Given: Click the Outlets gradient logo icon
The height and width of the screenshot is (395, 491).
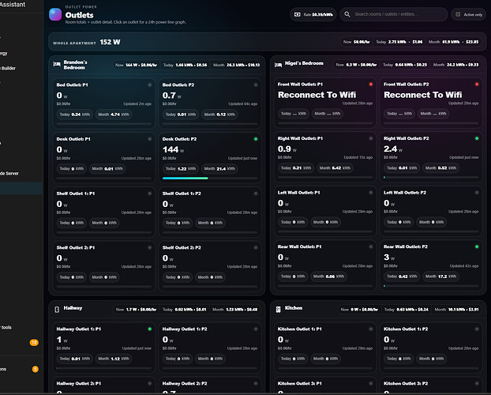Looking at the screenshot, I should tap(55, 14).
